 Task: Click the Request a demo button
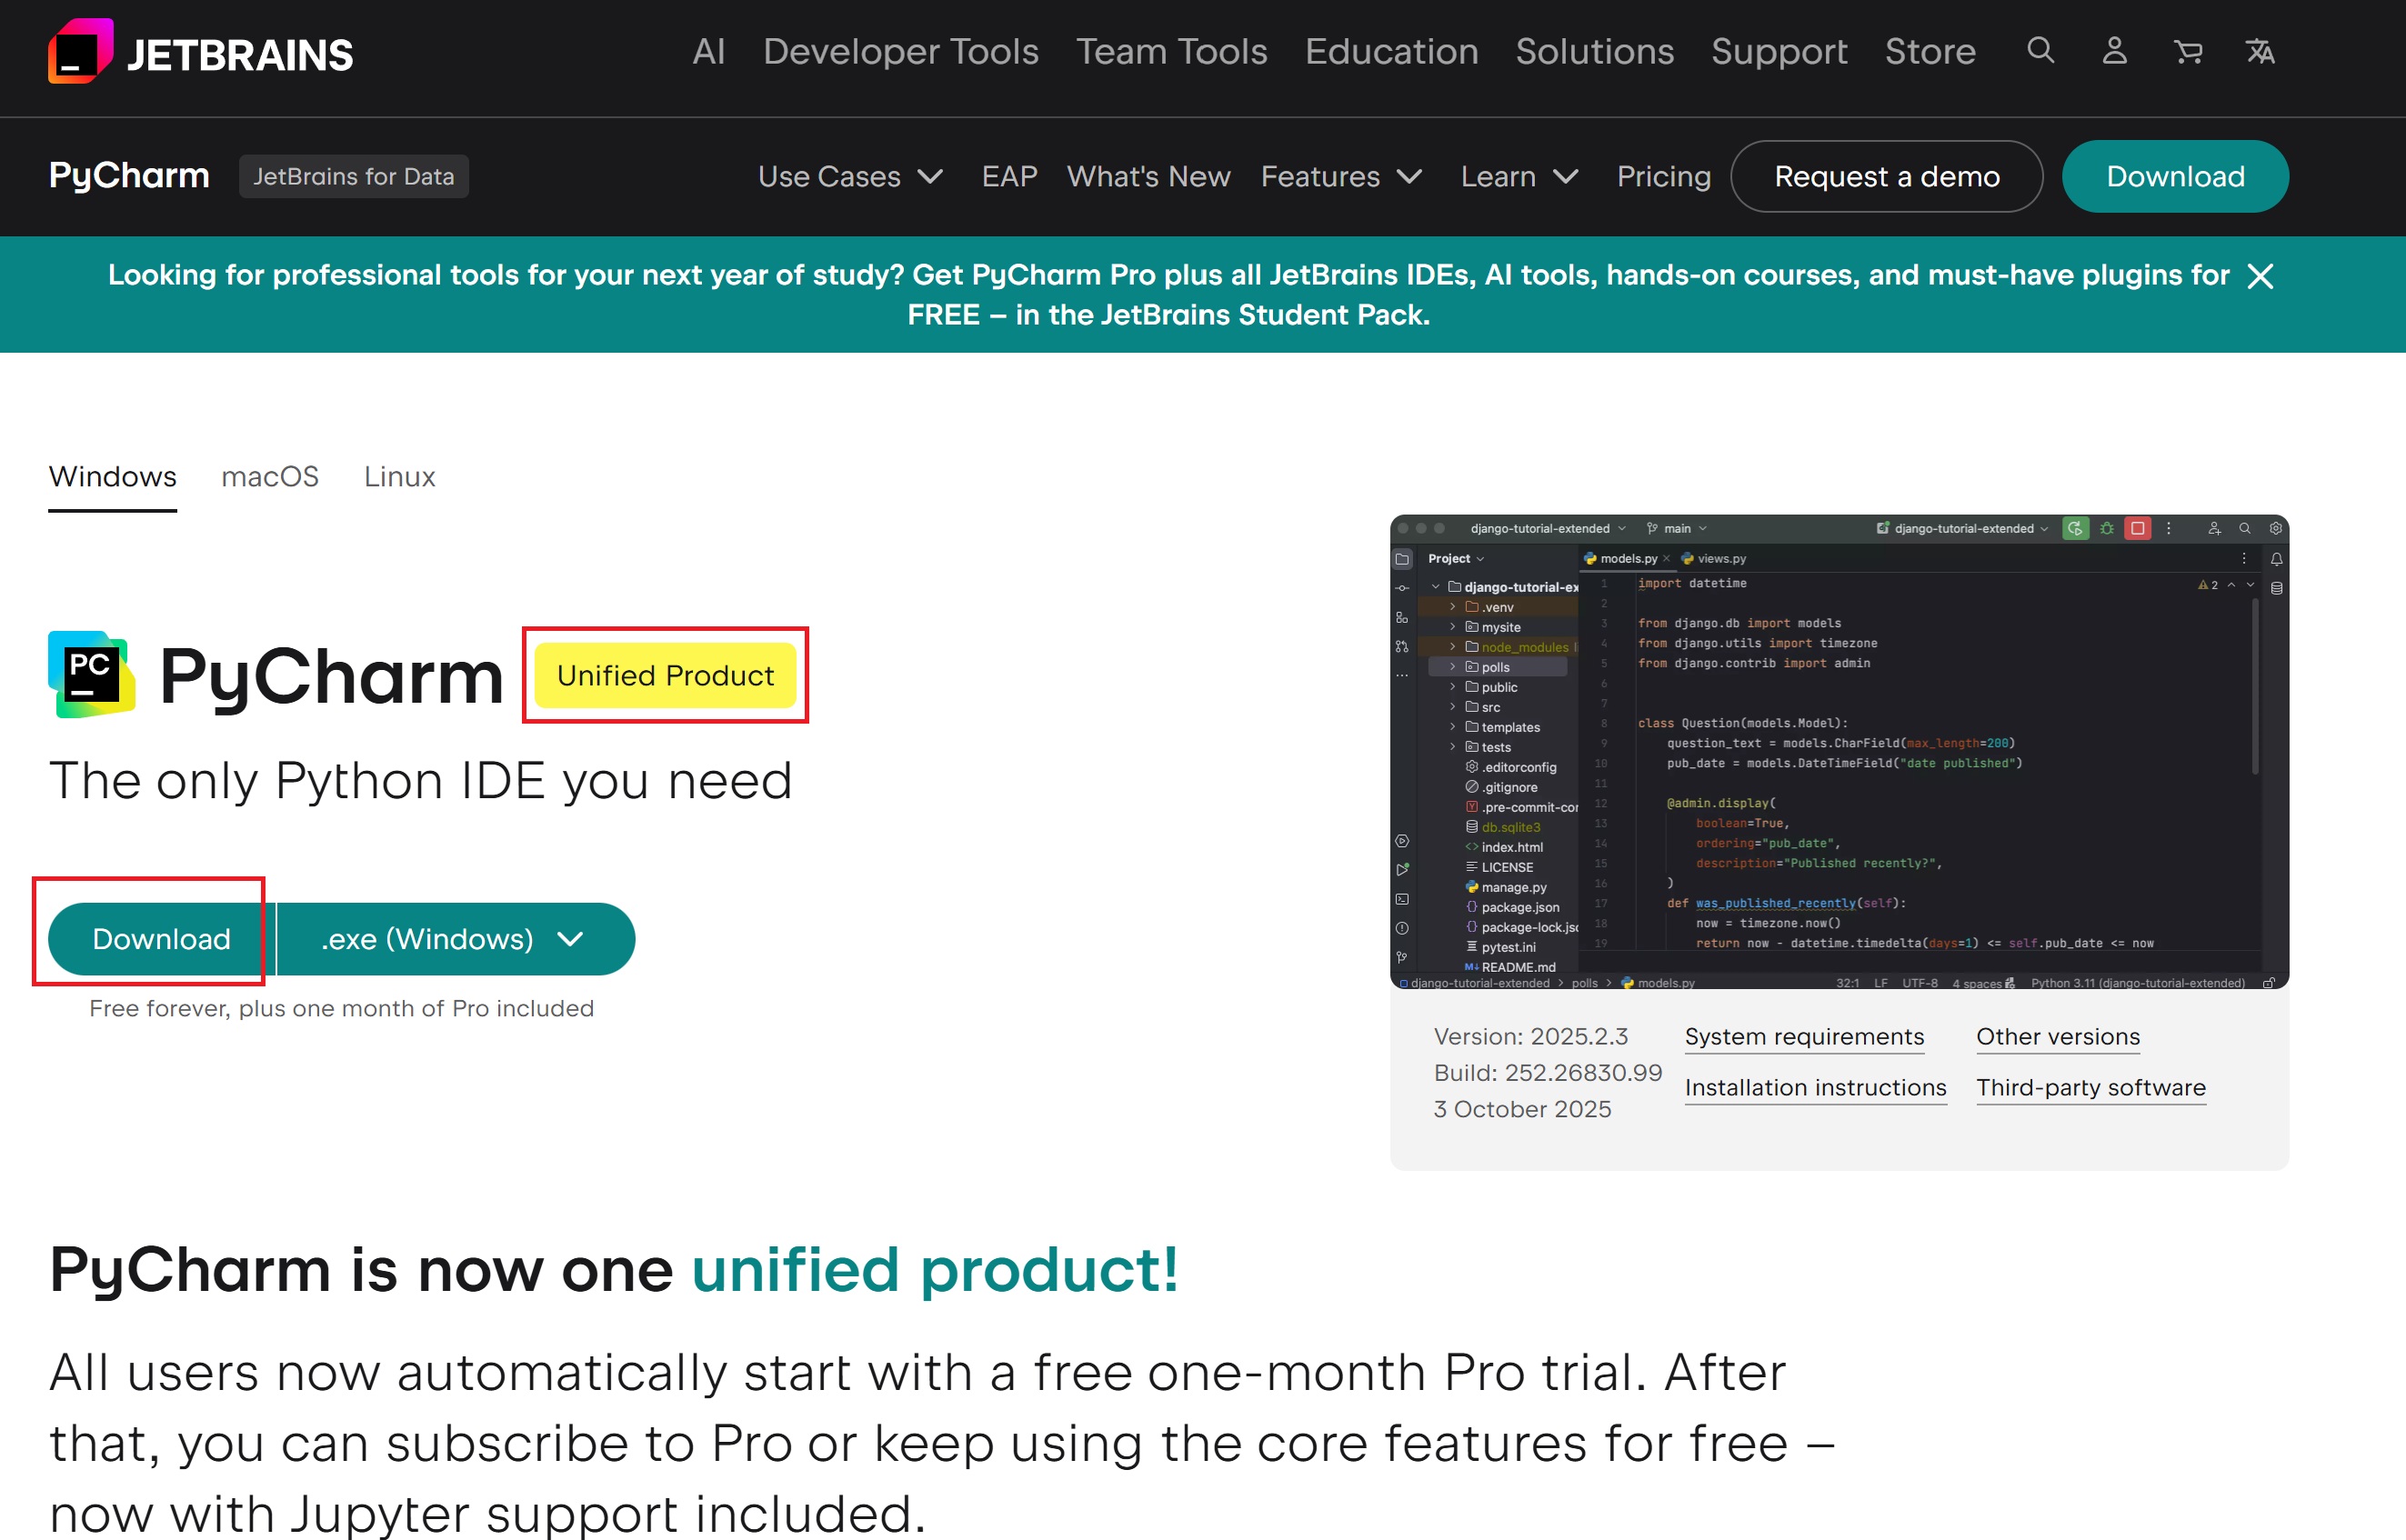pyautogui.click(x=1886, y=177)
